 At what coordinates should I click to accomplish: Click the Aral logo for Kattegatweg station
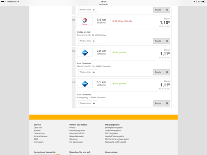pos(85,84)
